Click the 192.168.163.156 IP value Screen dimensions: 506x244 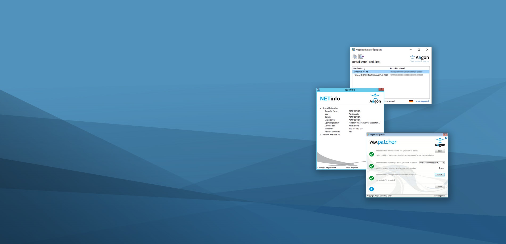356,129
